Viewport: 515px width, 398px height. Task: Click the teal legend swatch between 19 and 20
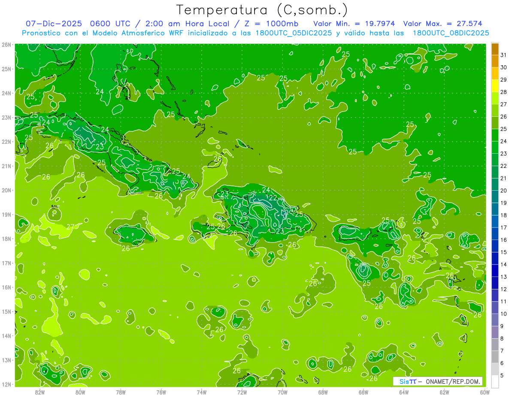(x=495, y=197)
